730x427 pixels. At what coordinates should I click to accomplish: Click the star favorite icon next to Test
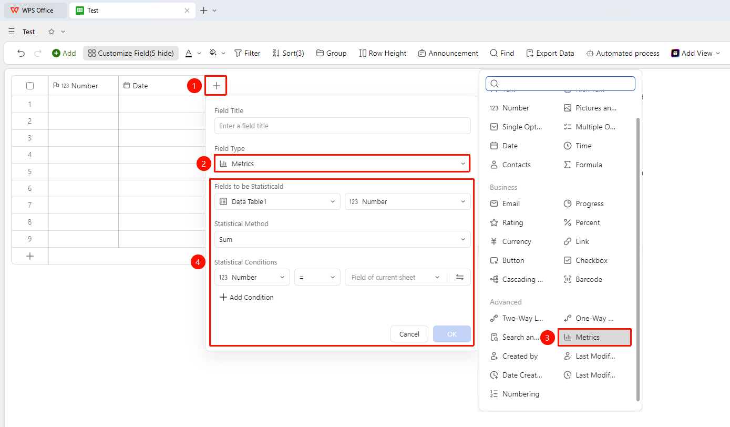click(52, 32)
